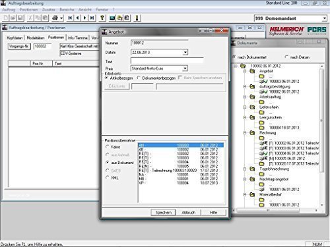Collapse the Lieferschein tree node
330x247 pixels.
[x=245, y=107]
